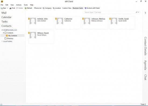This screenshot has width=148, height=106.
Task: Open the New dropdown arrow
Action: (x=8, y=8)
